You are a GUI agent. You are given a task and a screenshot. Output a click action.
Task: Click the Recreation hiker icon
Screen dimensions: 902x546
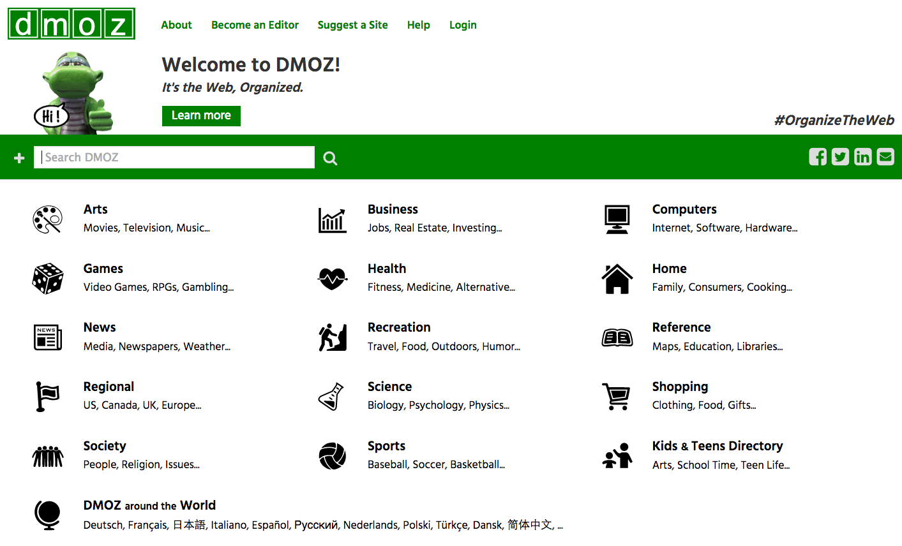pos(333,337)
